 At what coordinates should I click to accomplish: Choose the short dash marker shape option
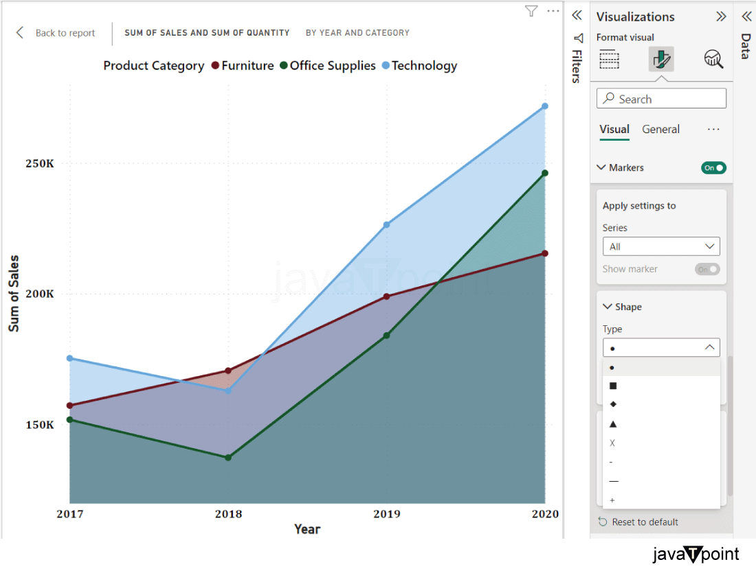pyautogui.click(x=661, y=463)
